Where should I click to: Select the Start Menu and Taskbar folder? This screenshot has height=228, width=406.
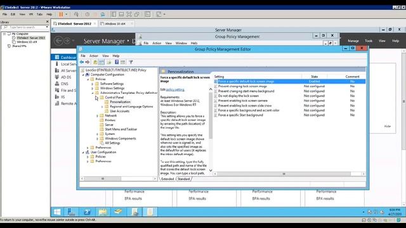point(121,129)
